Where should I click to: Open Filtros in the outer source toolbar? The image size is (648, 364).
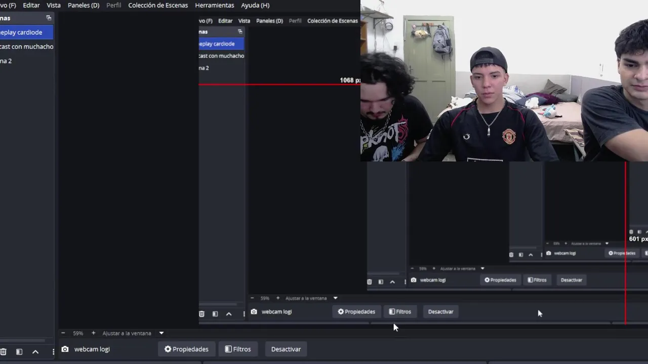pyautogui.click(x=238, y=349)
